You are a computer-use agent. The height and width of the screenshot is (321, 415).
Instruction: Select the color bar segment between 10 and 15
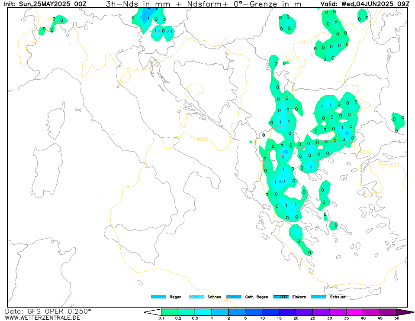(x=270, y=312)
